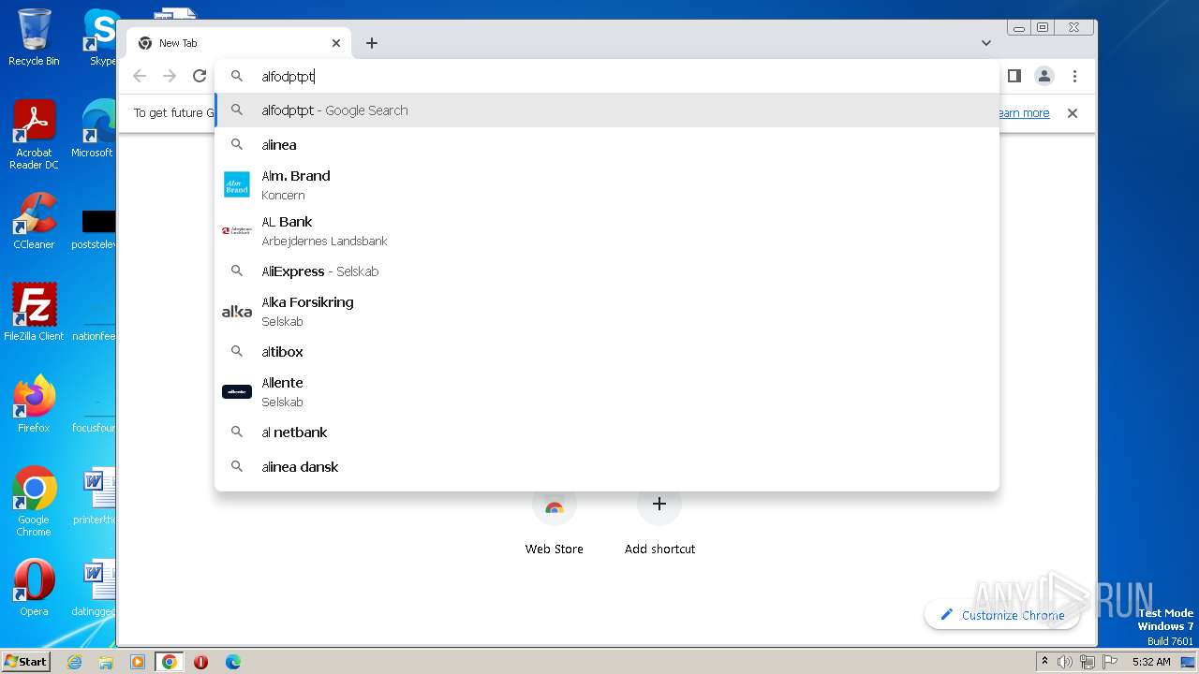Open Windows Explorer from taskbar
Screen dimensions: 1199x674
pos(106,662)
